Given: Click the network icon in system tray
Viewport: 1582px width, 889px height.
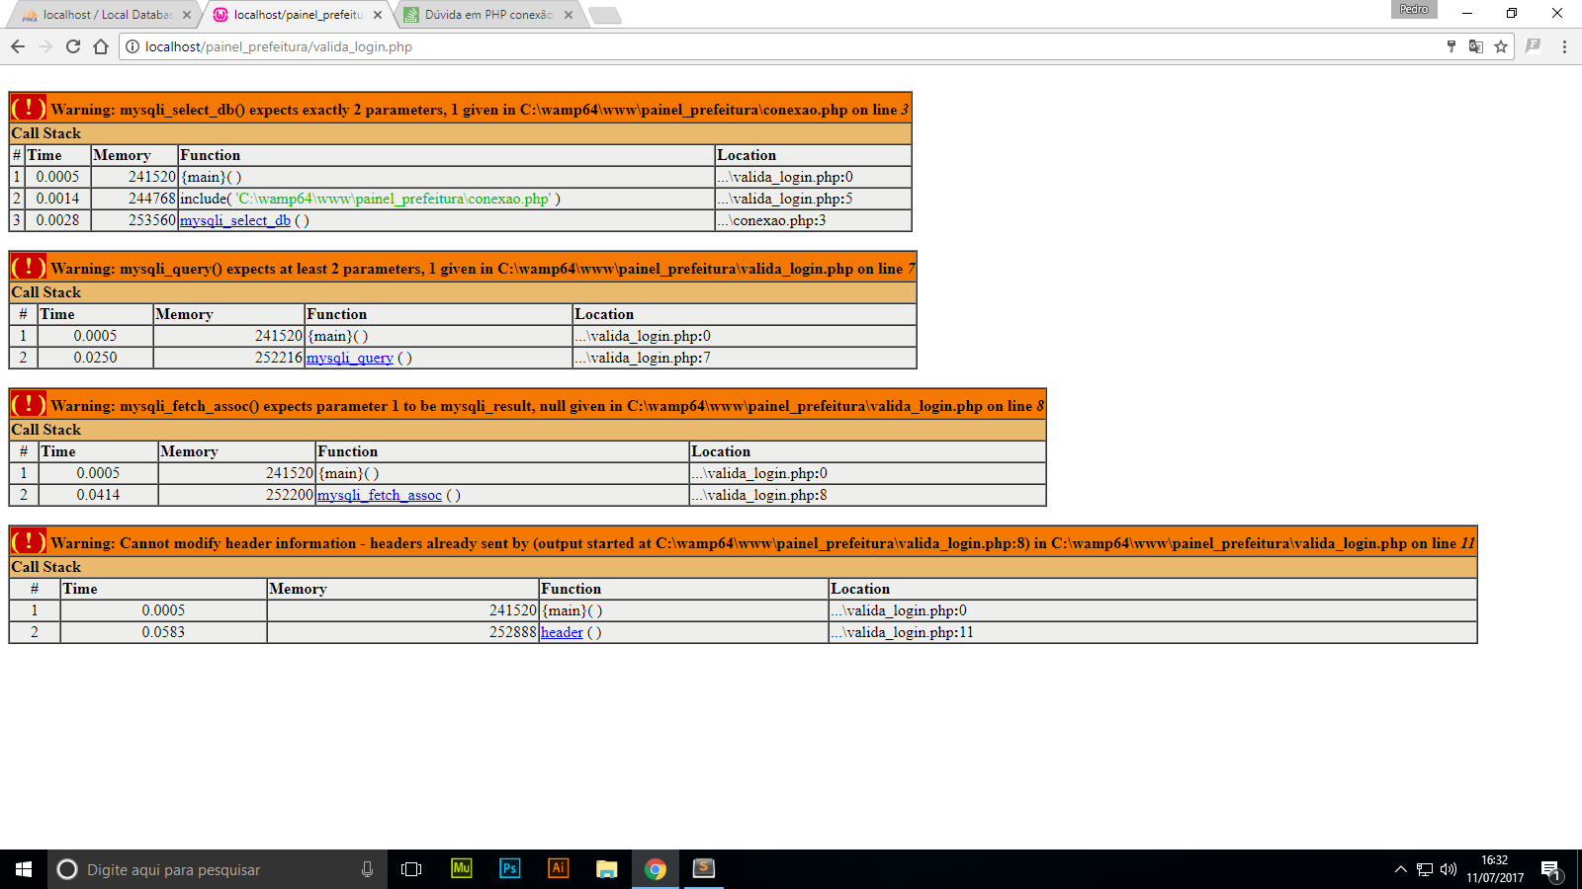Looking at the screenshot, I should pyautogui.click(x=1425, y=869).
